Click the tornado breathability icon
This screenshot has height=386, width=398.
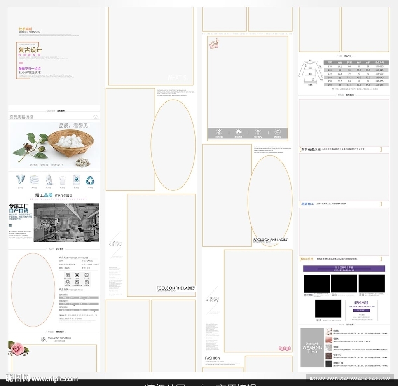click(x=21, y=180)
